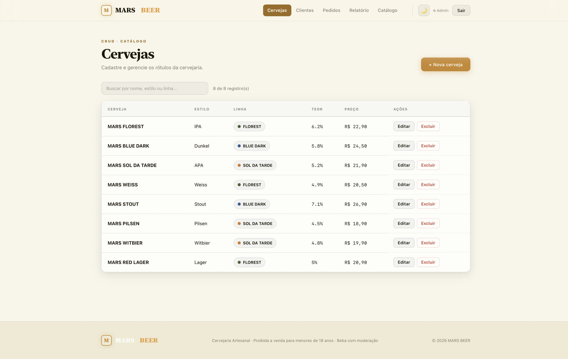Image resolution: width=568 pixels, height=359 pixels.
Task: Add a new beer with Nova cerveja
Action: [x=446, y=64]
